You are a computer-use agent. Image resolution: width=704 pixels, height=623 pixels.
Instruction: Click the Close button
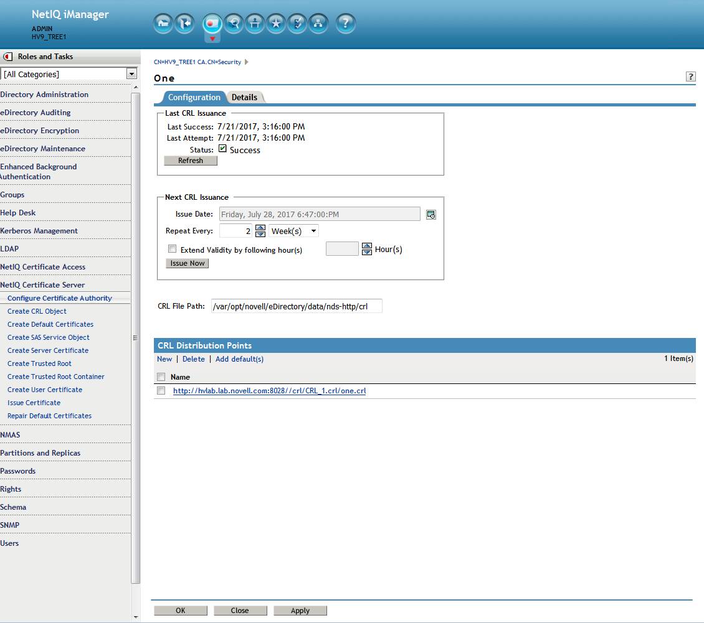240,611
